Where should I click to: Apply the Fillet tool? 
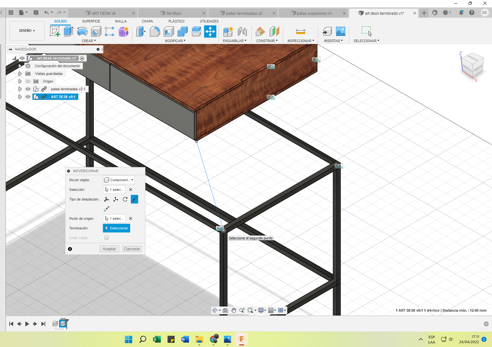pyautogui.click(x=155, y=31)
